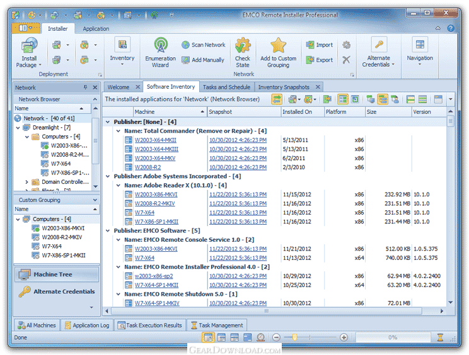The width and height of the screenshot is (469, 355).
Task: Open the Install Package button
Action: (x=29, y=53)
